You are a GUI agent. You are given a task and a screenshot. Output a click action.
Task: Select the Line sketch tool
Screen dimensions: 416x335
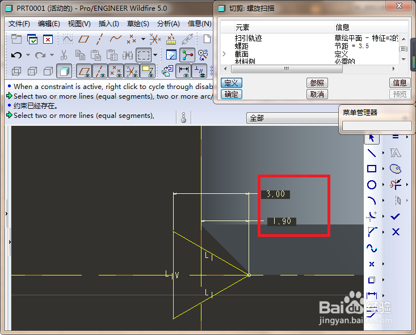point(371,153)
